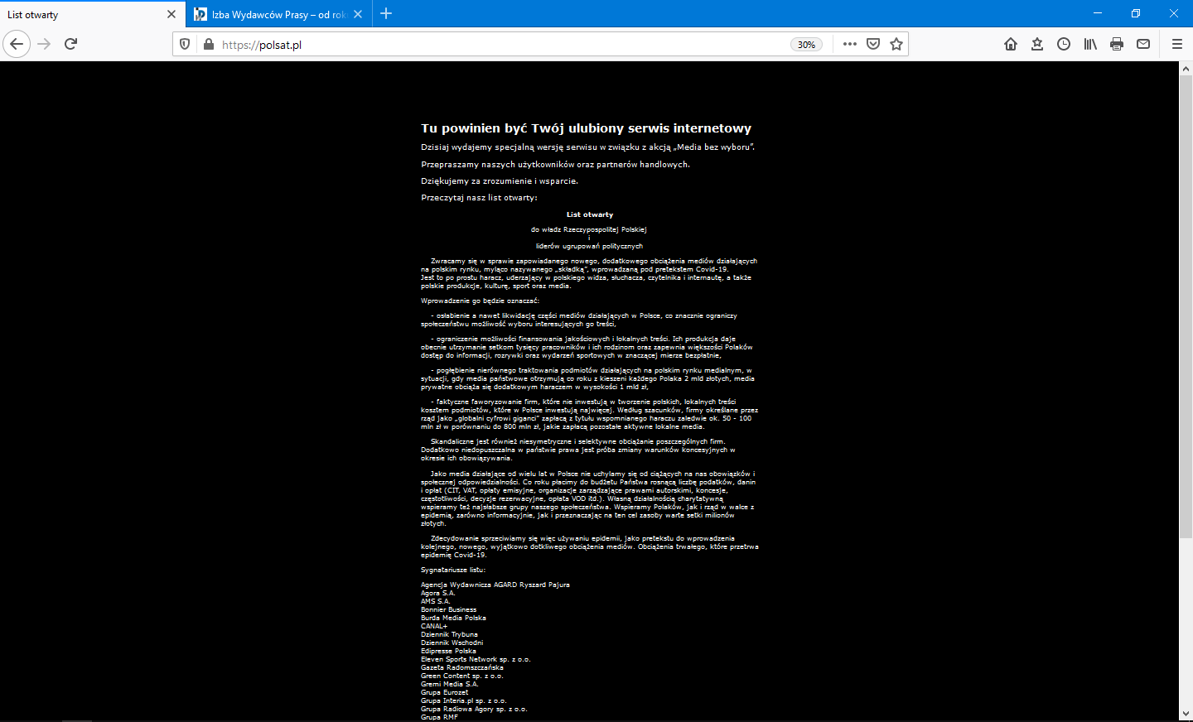
Task: Open tracking protection shield icon
Action: [x=185, y=45]
